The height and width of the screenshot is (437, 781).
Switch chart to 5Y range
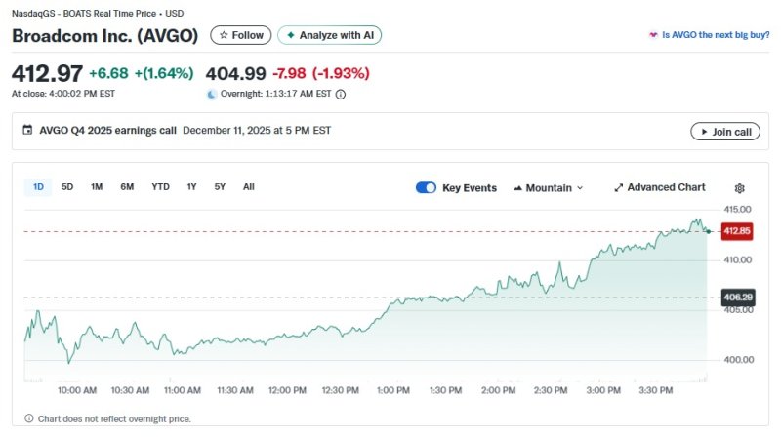coord(220,186)
